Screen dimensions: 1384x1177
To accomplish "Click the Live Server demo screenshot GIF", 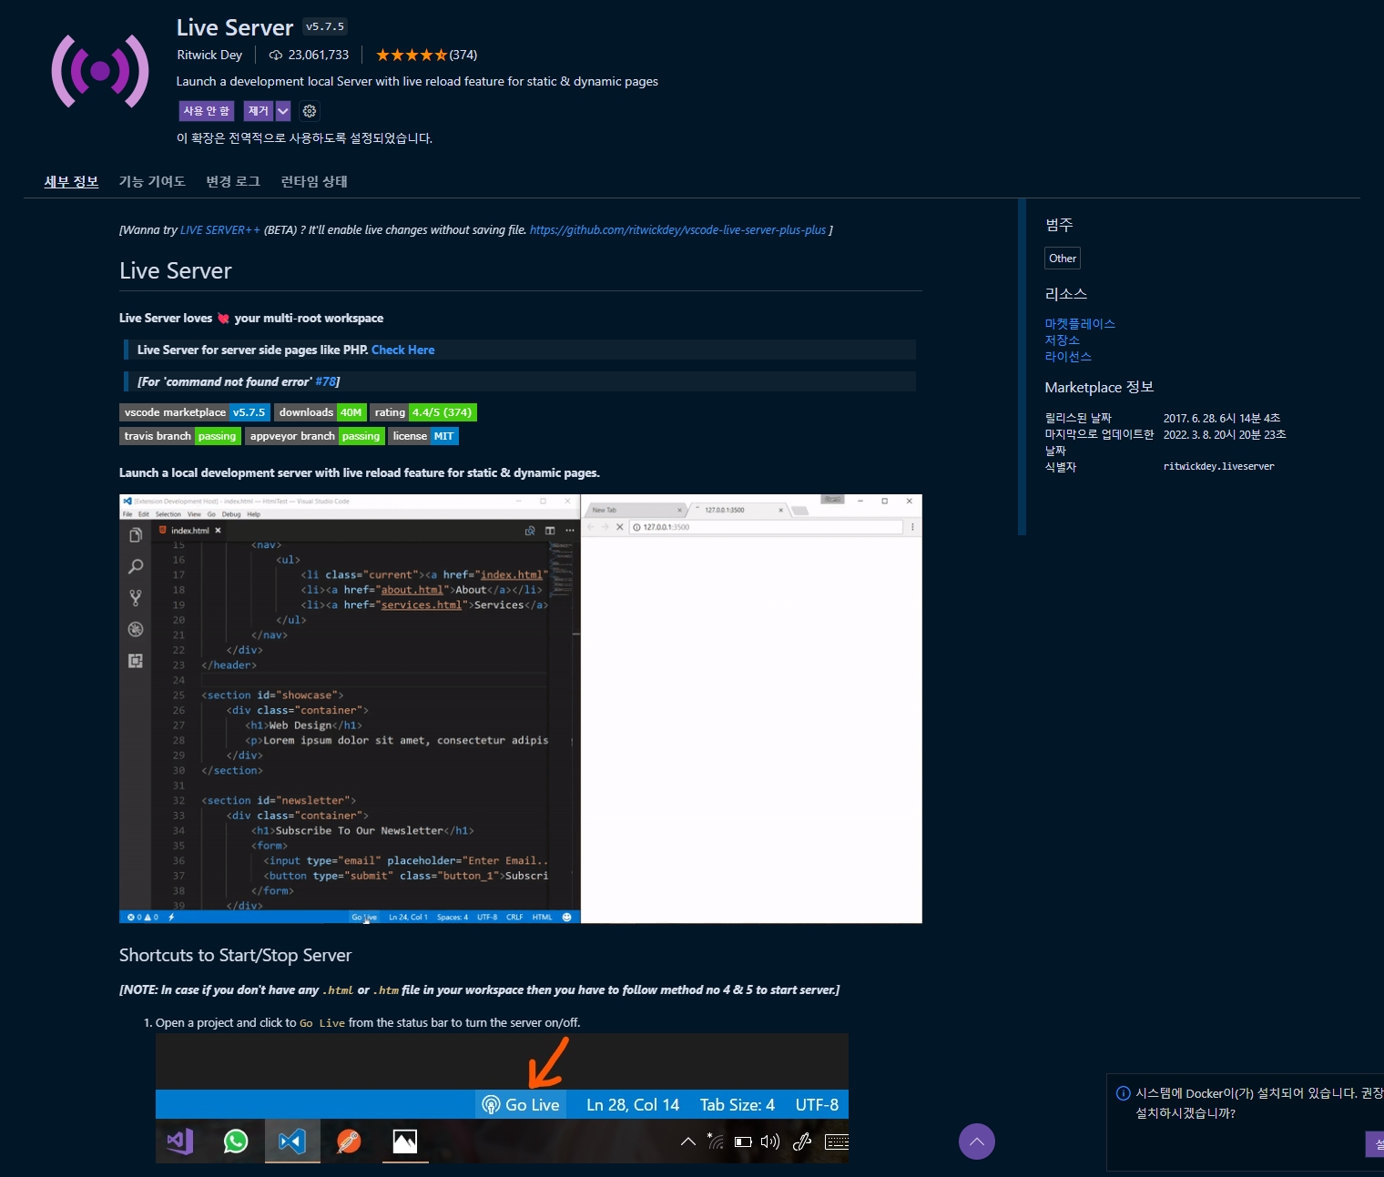I will [x=521, y=709].
